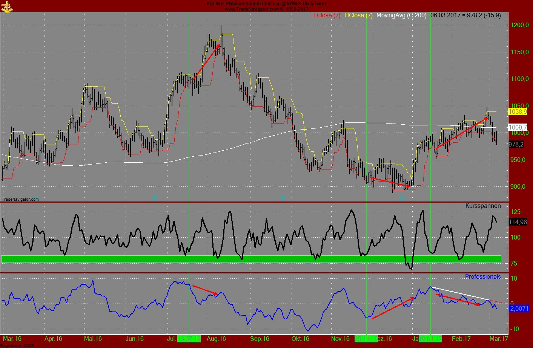Open the PL2-057 Platinum symbol title
Screen dimensions: 533x348
click(x=266, y=3)
